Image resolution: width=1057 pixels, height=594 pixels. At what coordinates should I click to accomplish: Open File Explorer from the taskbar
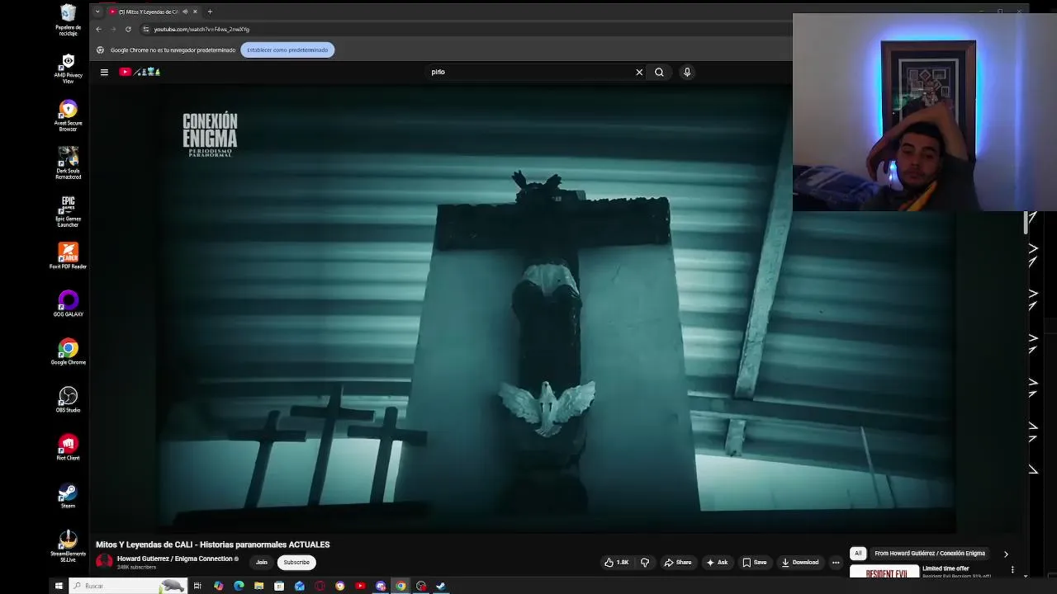(258, 586)
